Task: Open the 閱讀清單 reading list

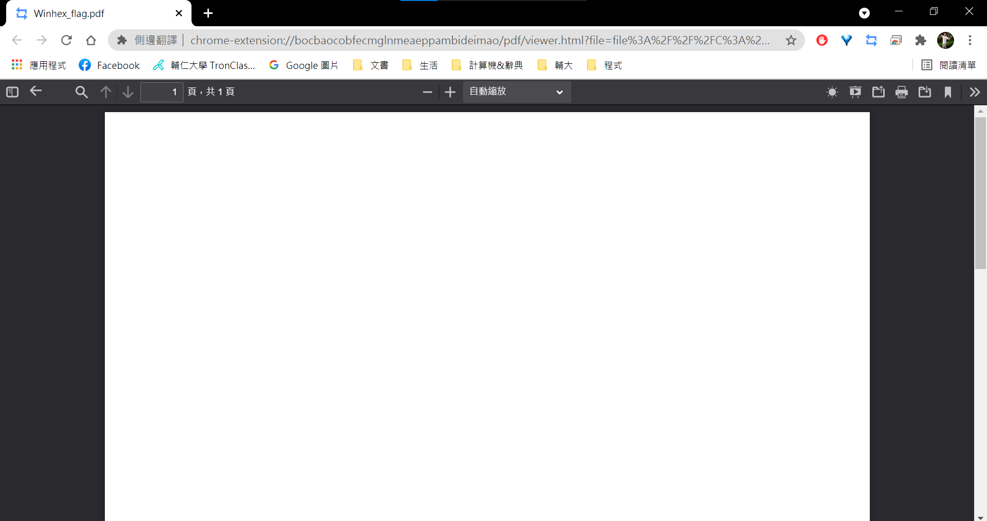Action: point(949,65)
